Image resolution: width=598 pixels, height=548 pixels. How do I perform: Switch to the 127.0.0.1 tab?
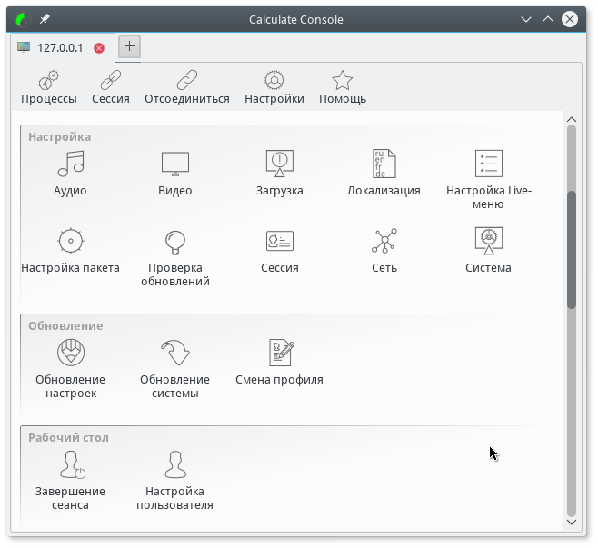[59, 47]
